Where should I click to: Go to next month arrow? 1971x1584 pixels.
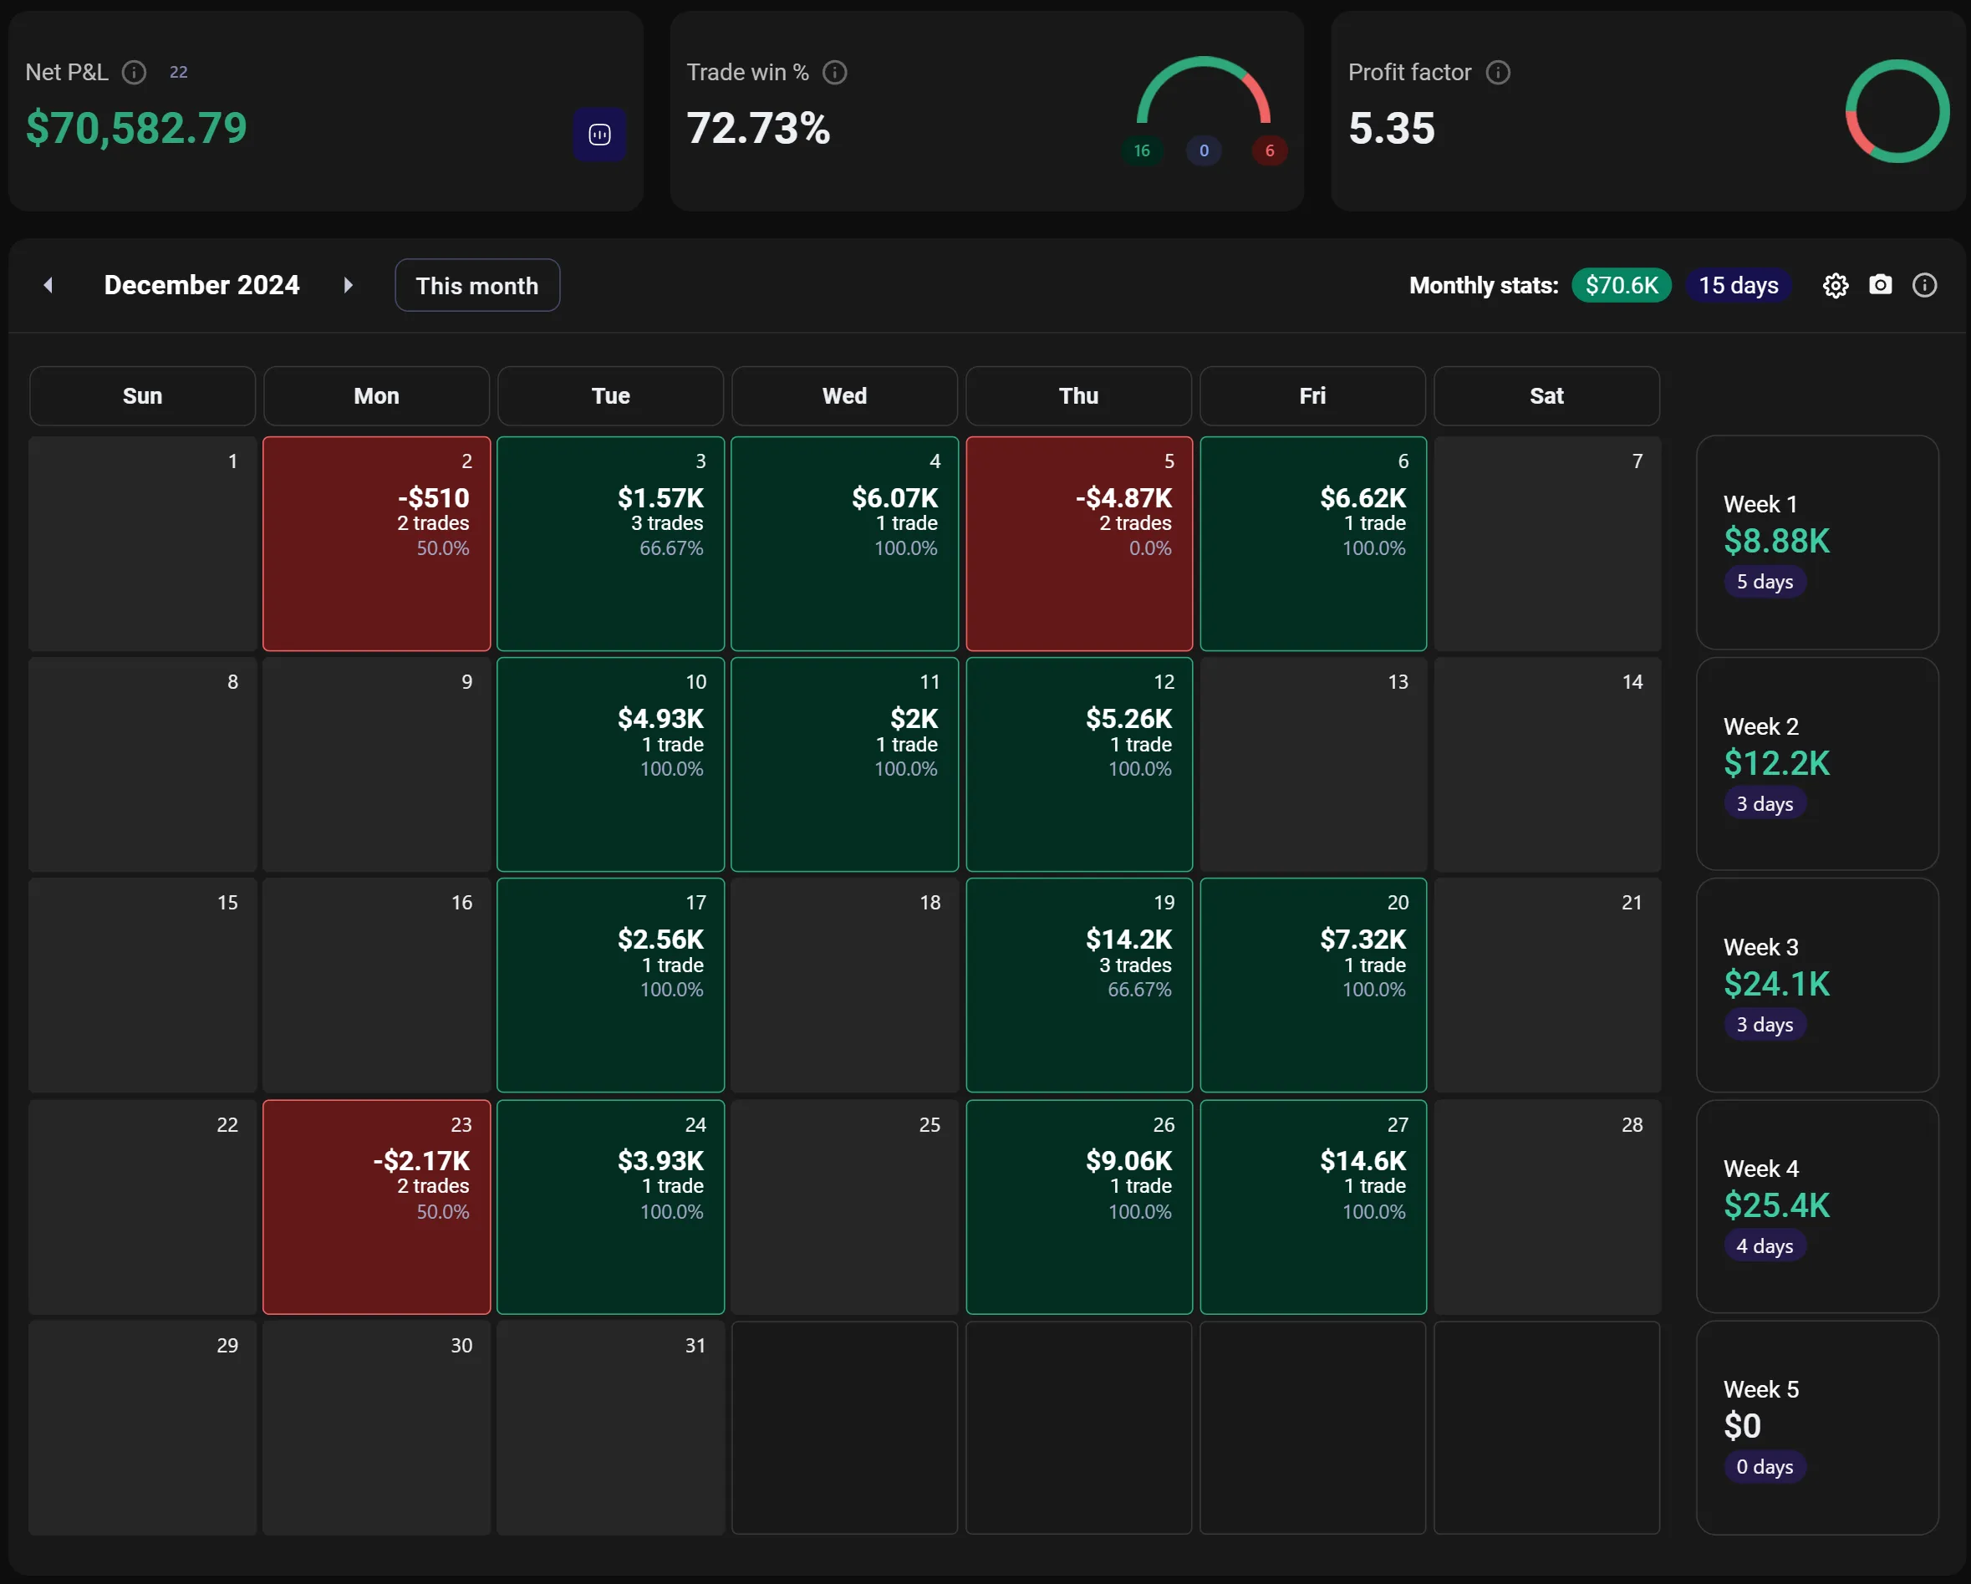pos(348,285)
